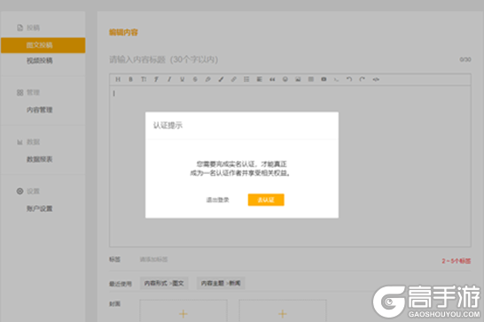Select recent tag 内容主题>新闻
Image resolution: width=484 pixels, height=322 pixels.
221,283
